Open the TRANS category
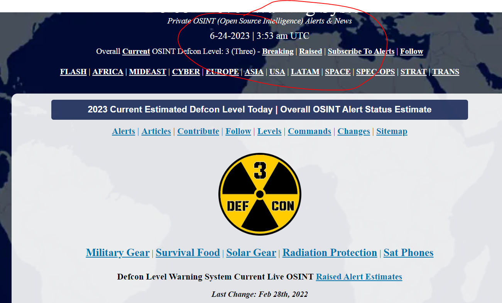This screenshot has height=303, width=502. pyautogui.click(x=446, y=72)
